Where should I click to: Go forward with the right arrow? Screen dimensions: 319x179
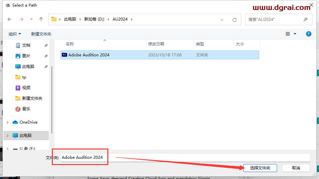21,19
